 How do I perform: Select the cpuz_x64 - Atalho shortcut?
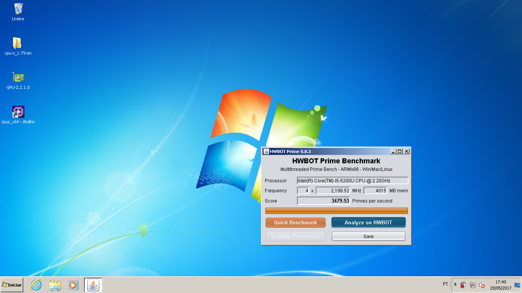[18, 115]
